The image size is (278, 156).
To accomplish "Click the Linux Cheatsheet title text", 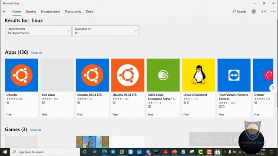I will (195, 95).
